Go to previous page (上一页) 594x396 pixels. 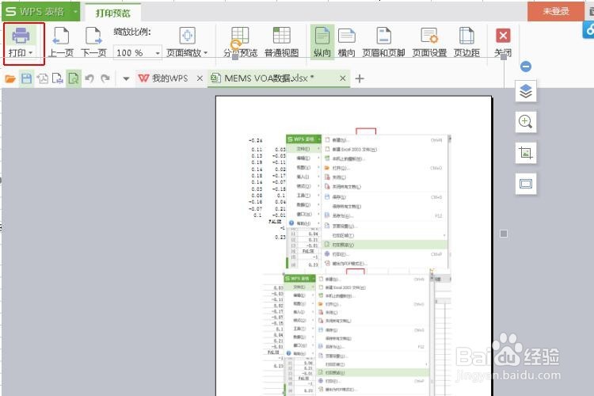pyautogui.click(x=61, y=42)
